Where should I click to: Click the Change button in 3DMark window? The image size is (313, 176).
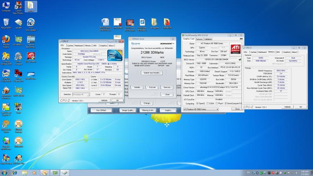pyautogui.click(x=147, y=103)
